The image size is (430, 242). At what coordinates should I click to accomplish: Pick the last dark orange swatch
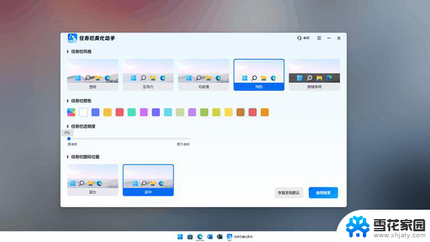265,112
